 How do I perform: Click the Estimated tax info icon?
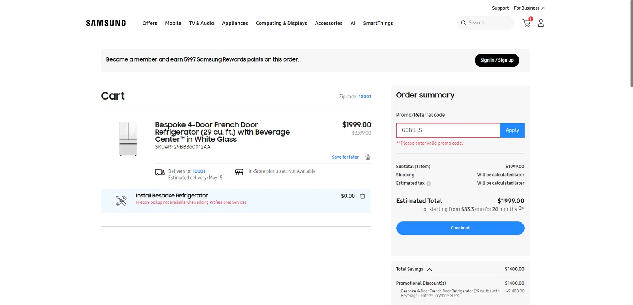[429, 184]
